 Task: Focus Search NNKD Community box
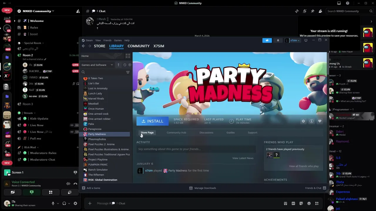(x=350, y=11)
